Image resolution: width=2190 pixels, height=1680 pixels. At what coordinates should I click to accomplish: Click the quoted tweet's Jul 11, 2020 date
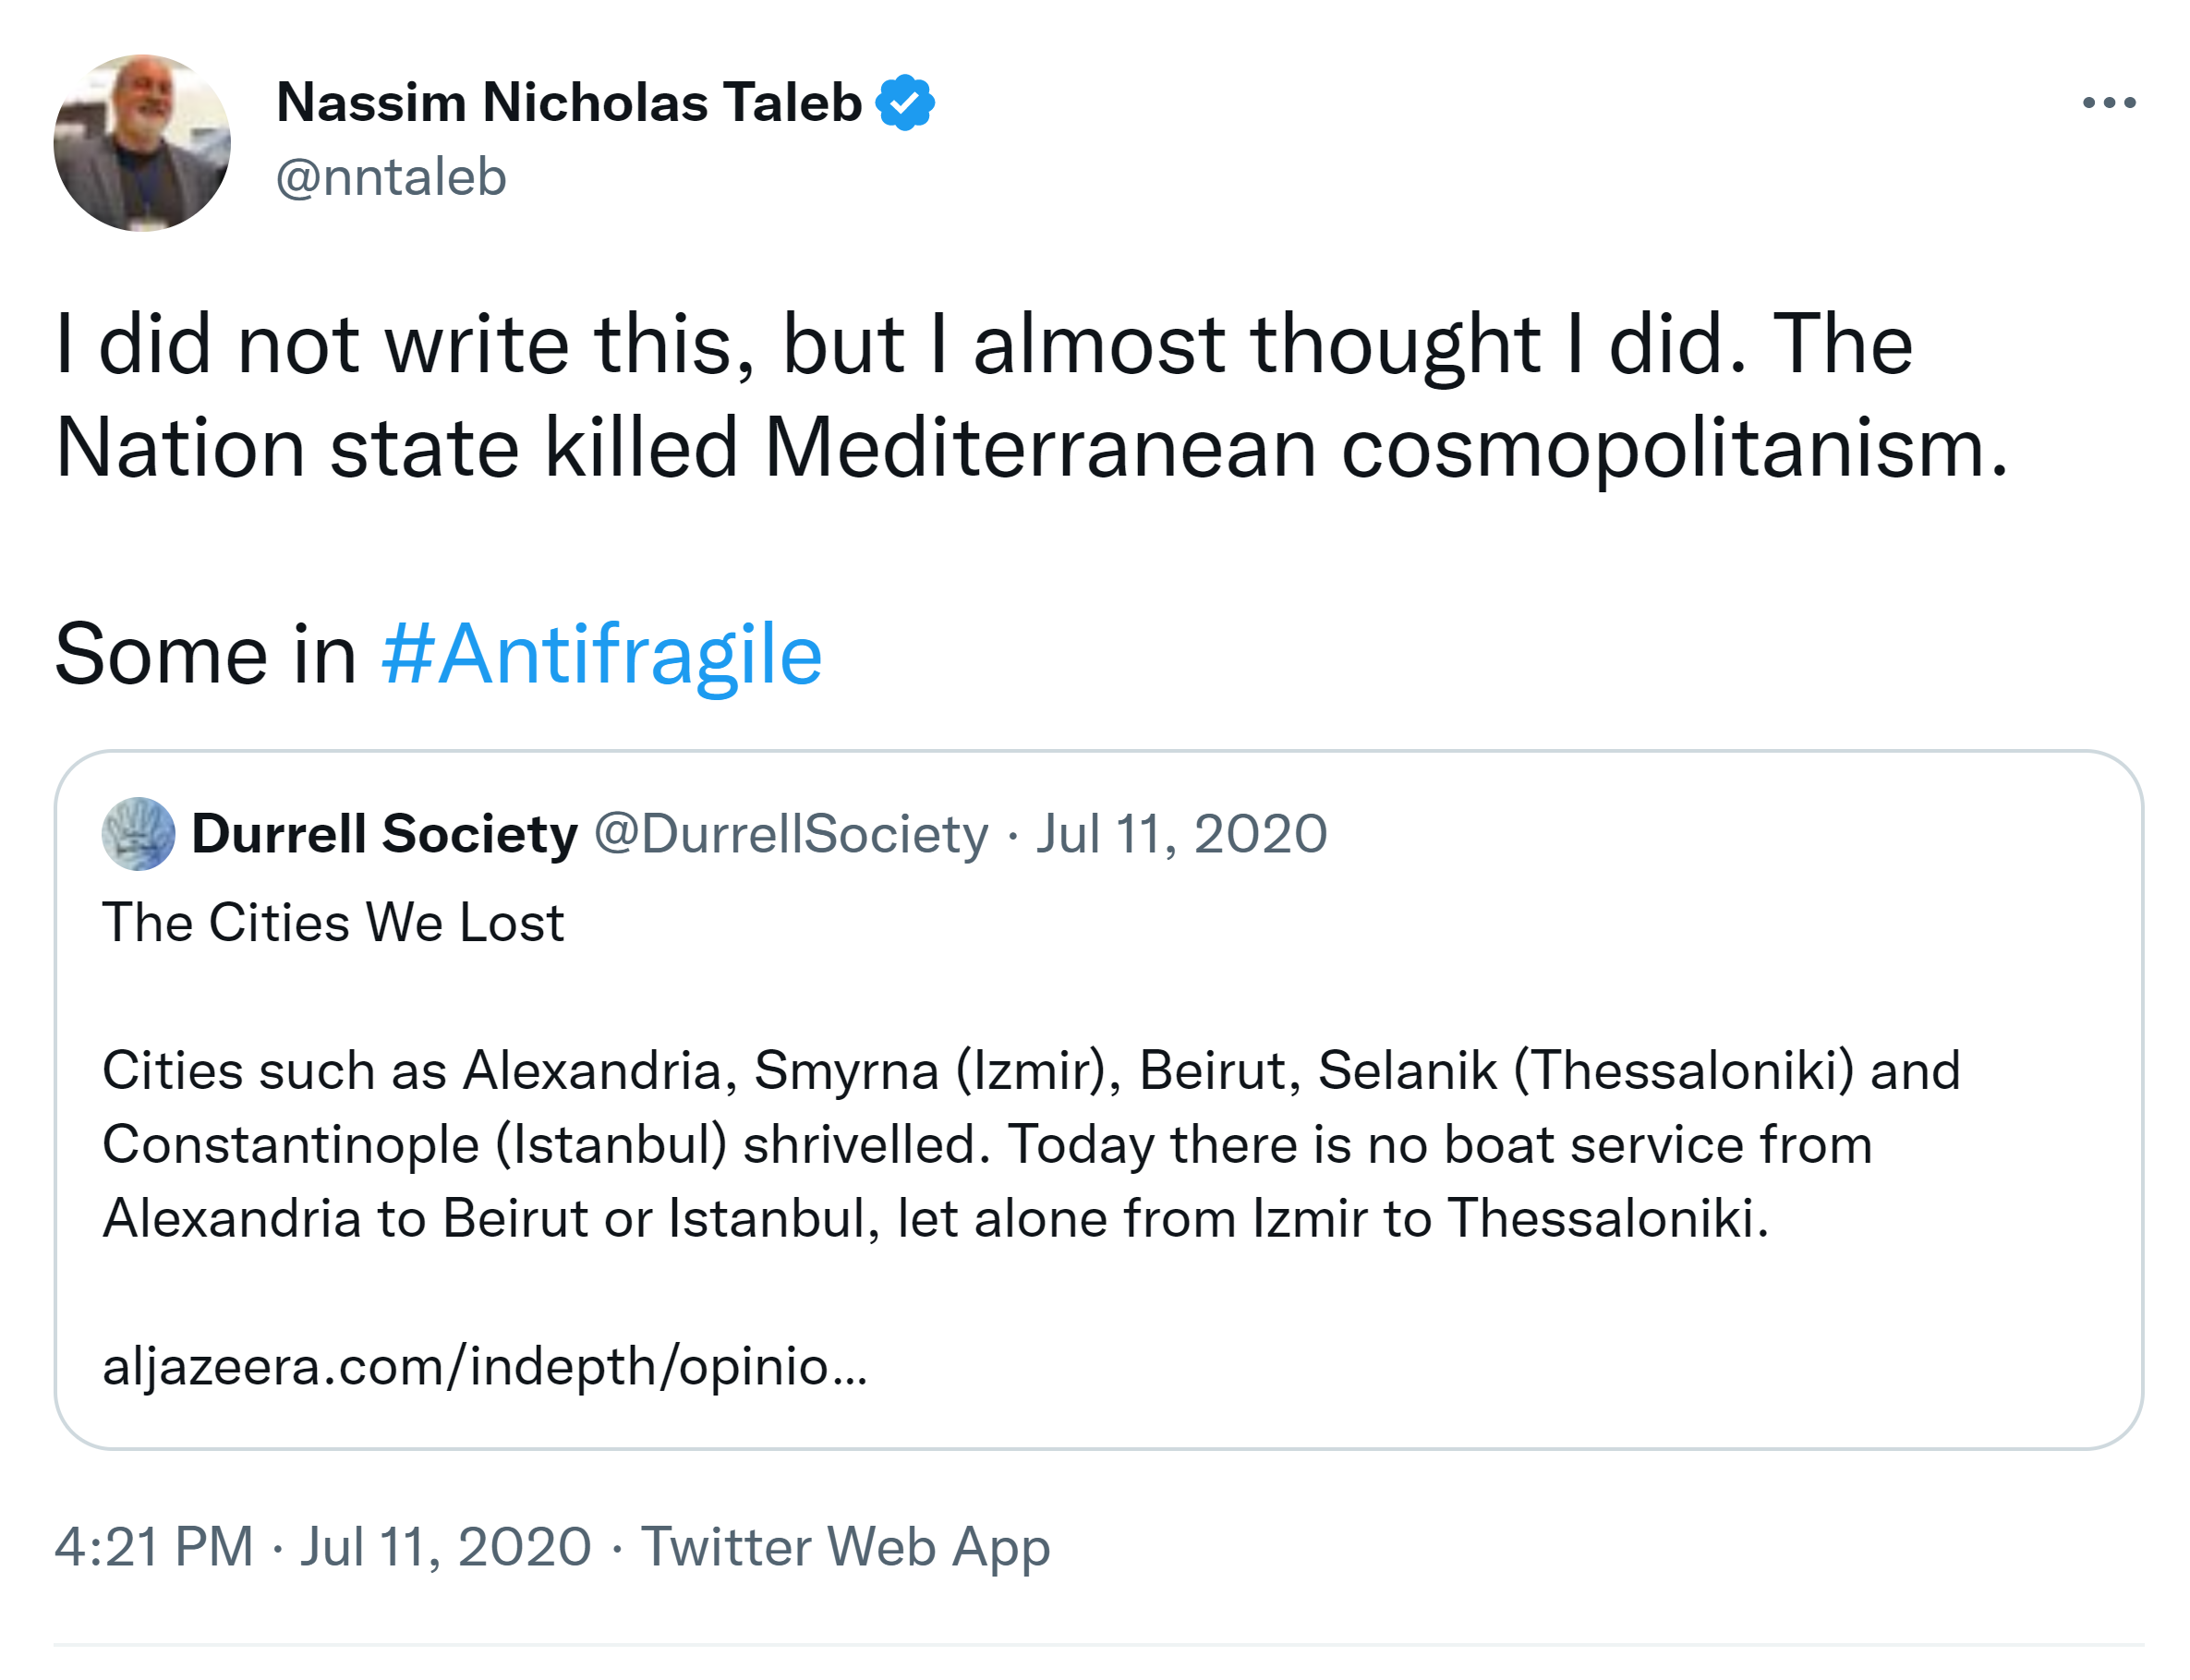coord(1181,833)
